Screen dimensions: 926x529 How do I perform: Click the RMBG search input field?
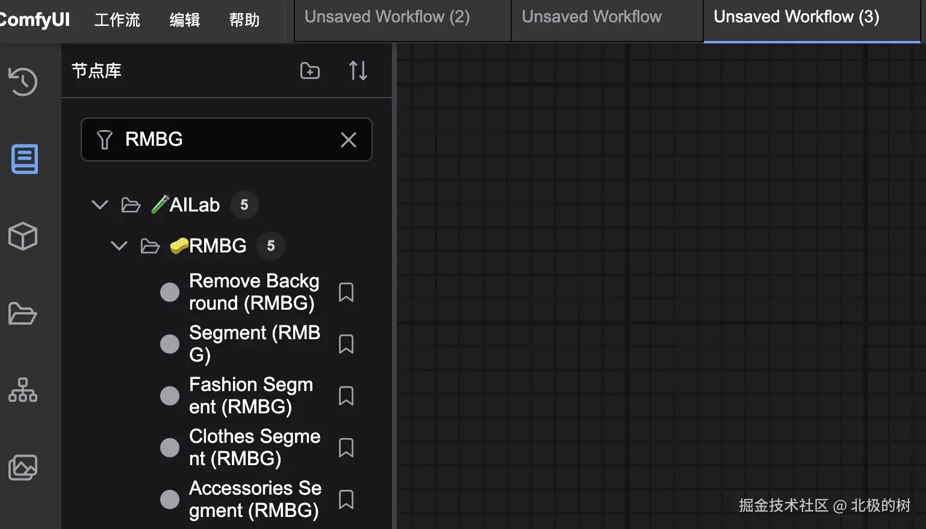[x=226, y=140]
